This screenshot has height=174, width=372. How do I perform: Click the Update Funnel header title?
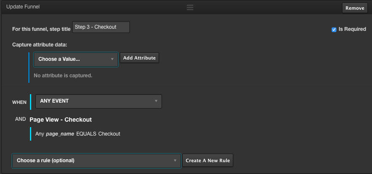[23, 7]
